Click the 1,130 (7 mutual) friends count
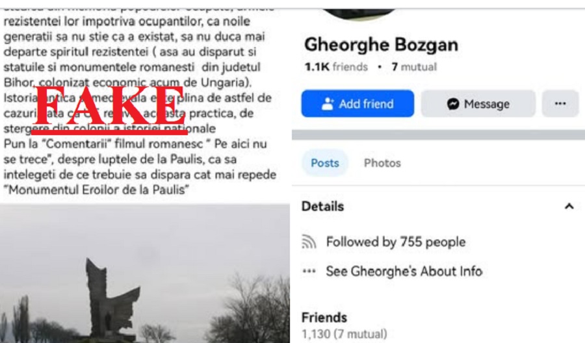Screen dimensions: 585x343 tap(344, 334)
